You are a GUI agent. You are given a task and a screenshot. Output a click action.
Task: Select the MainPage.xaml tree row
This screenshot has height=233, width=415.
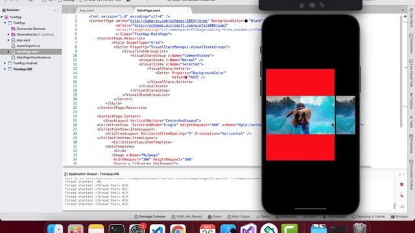point(31,52)
